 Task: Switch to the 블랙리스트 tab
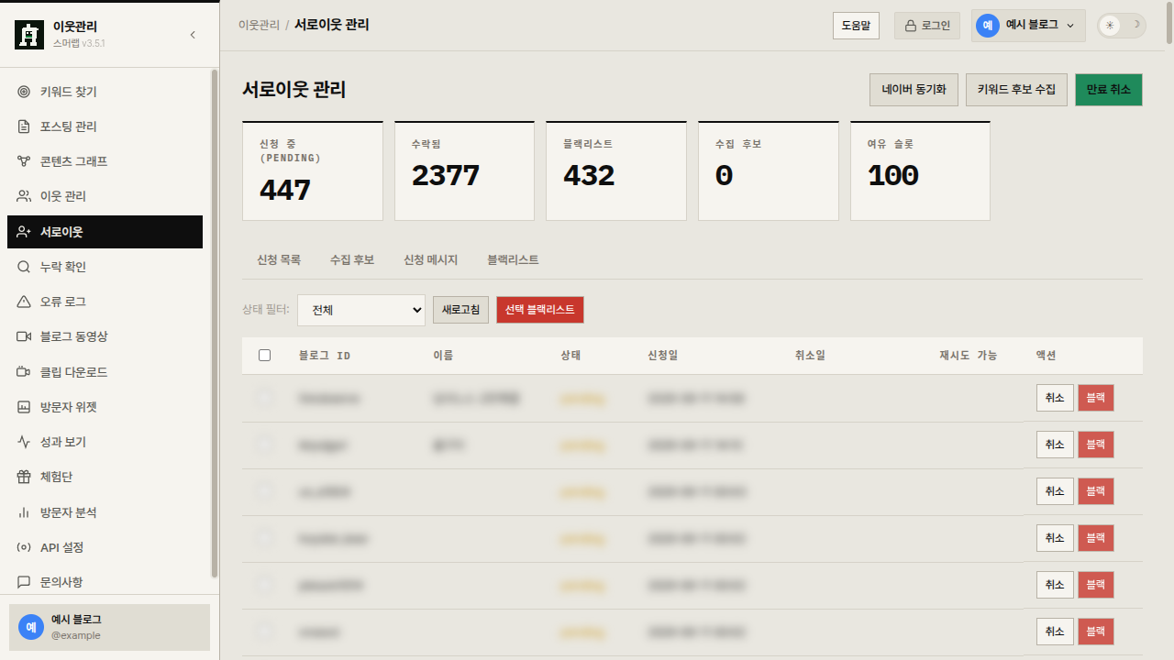[513, 260]
